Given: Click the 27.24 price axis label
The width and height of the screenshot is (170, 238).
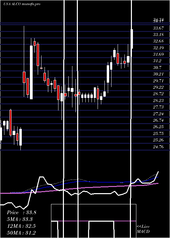Looking at the screenshot, I should tap(158, 114).
